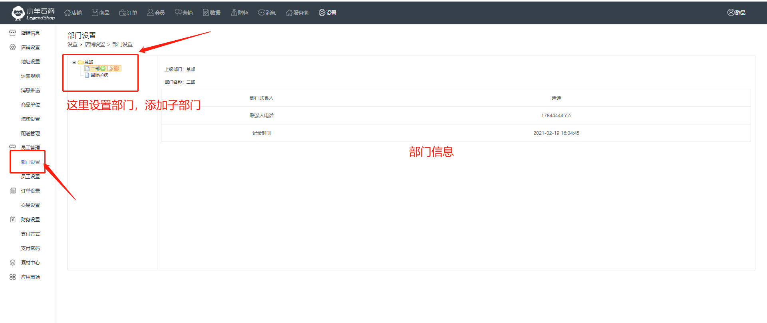
Task: Open 地址设置 in the sidebar
Action: click(30, 62)
